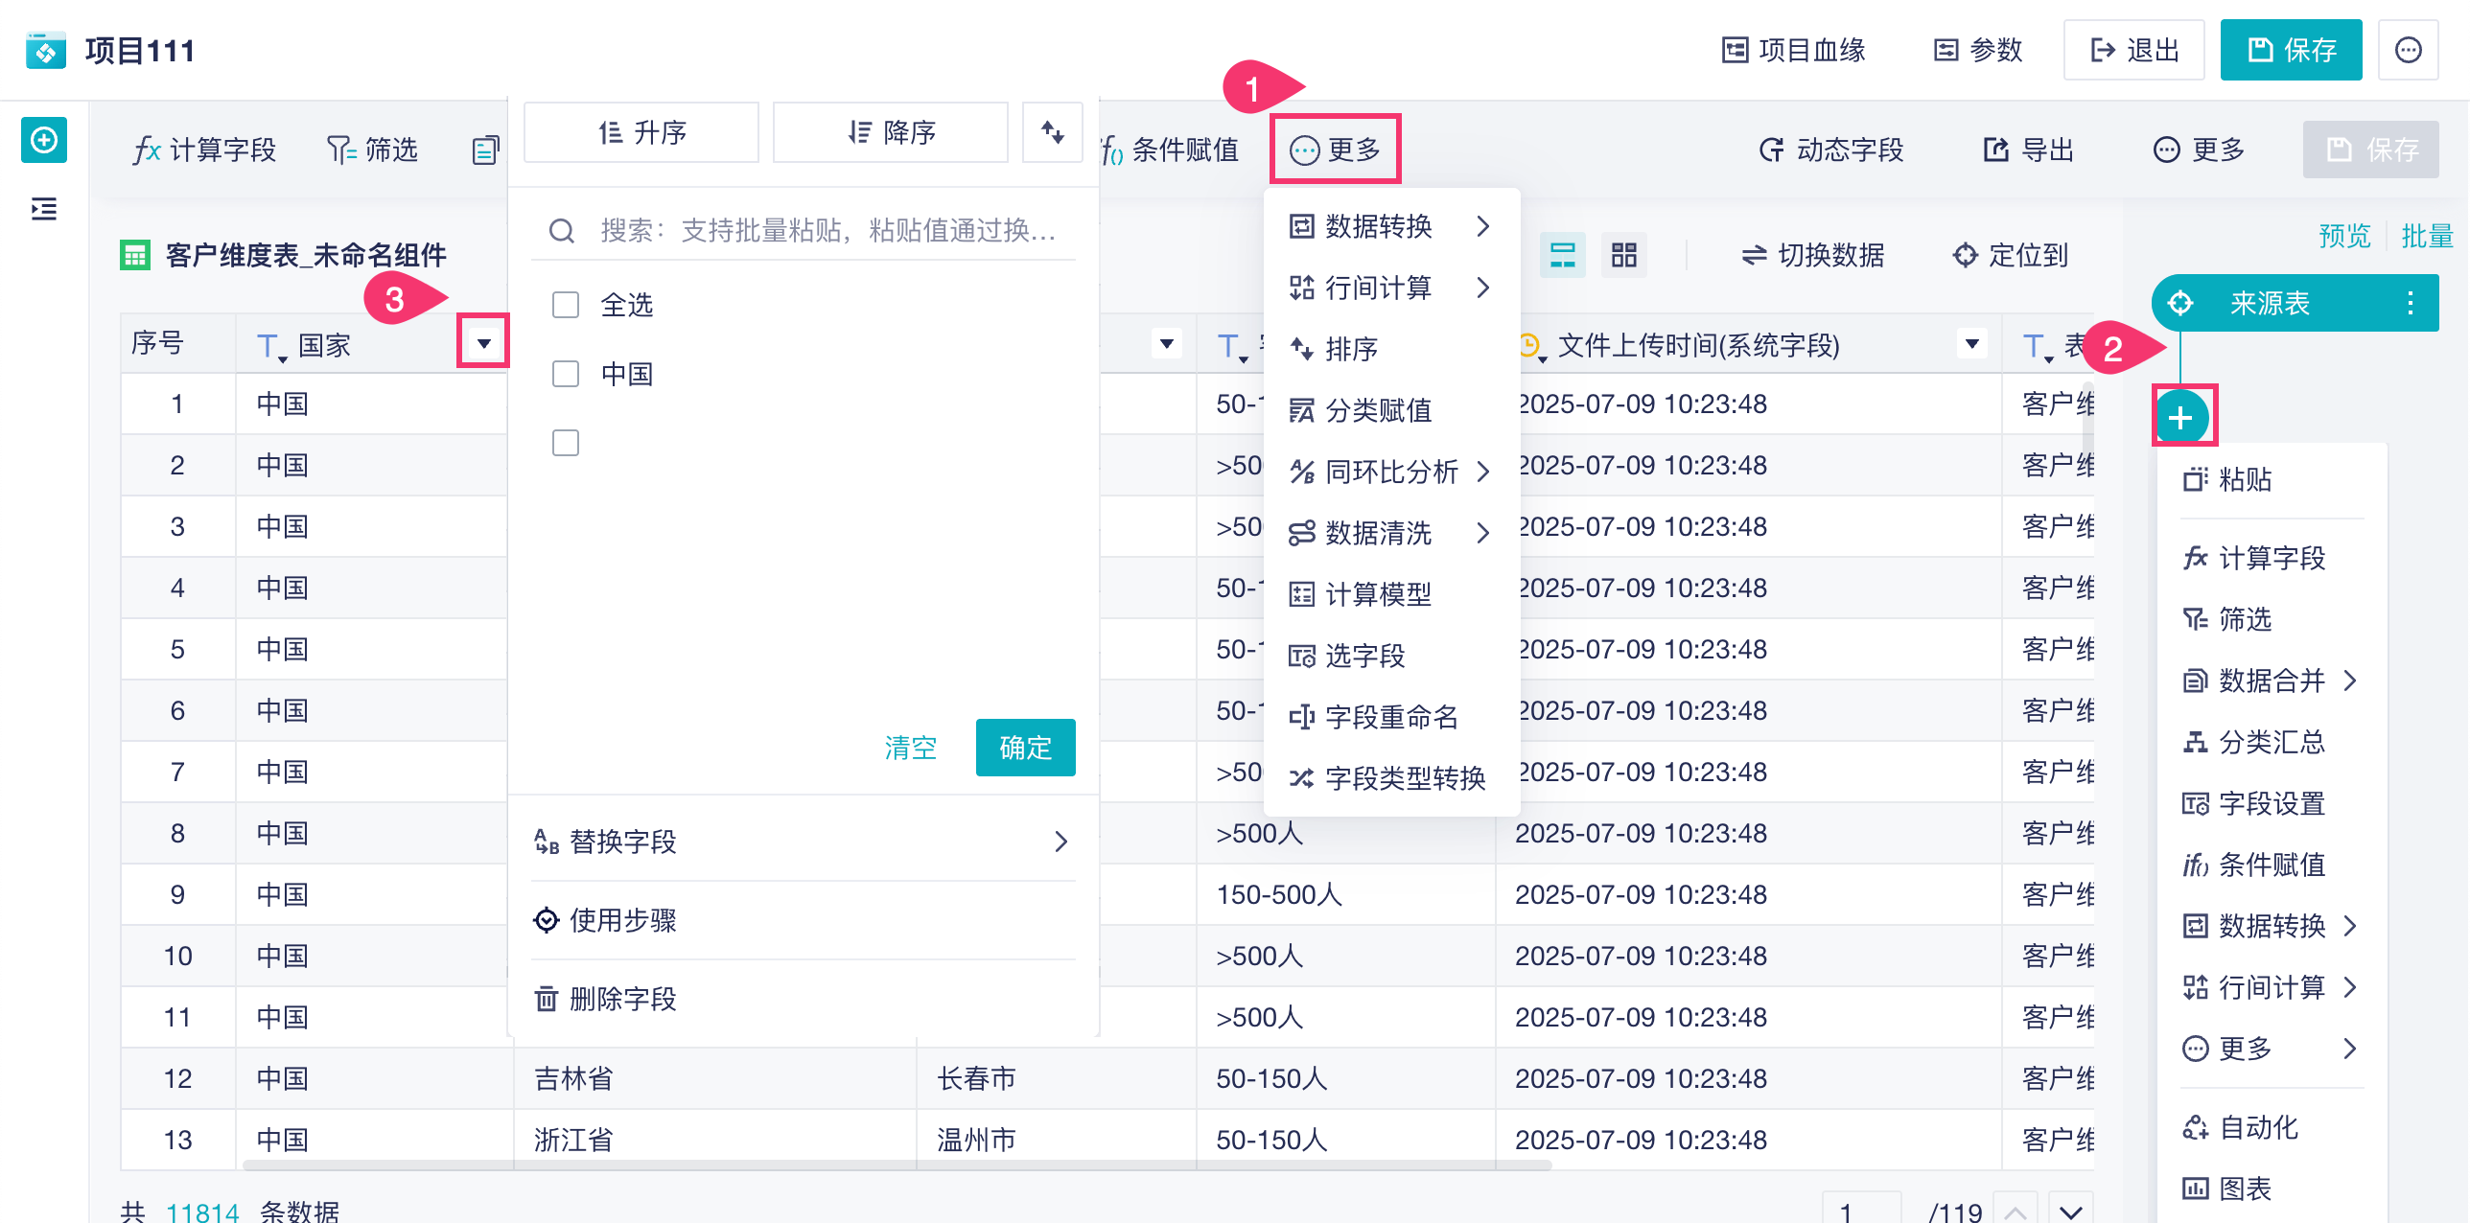2470x1223 pixels.
Task: Choose 分类汇总 in the step menu
Action: pos(2271,742)
